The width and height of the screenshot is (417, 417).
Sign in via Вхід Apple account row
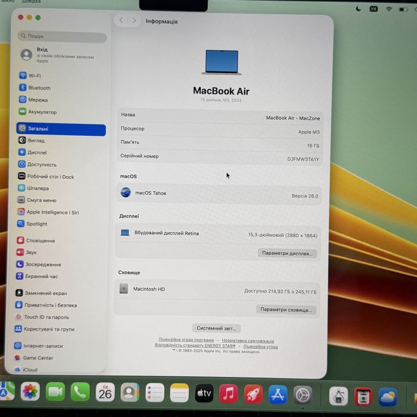pyautogui.click(x=57, y=55)
